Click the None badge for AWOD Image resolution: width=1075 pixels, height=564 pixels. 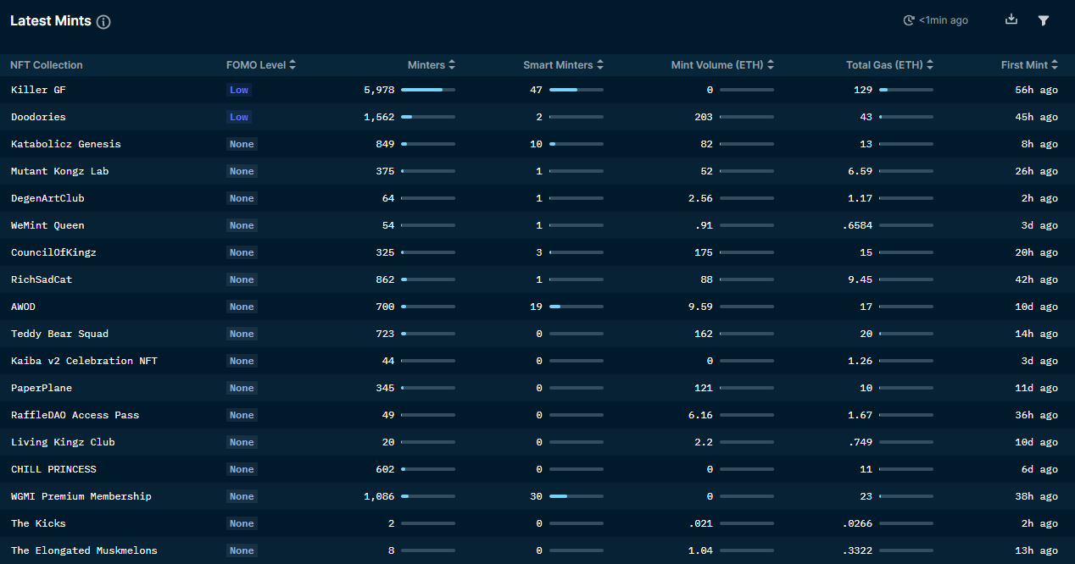pyautogui.click(x=242, y=307)
